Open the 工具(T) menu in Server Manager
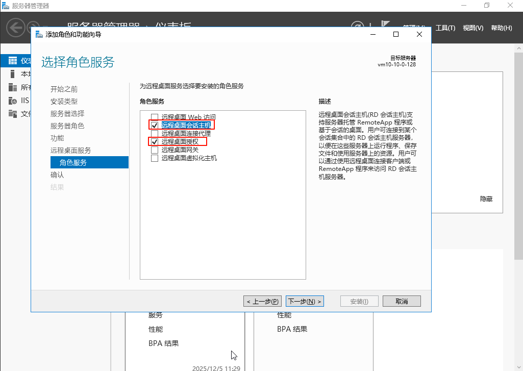This screenshot has height=371, width=523. click(x=445, y=28)
